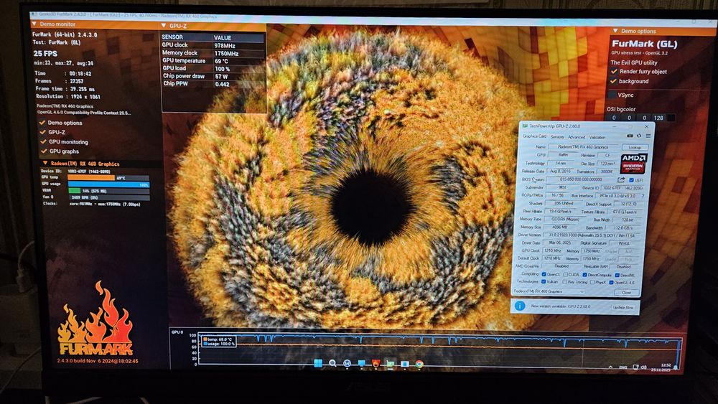Viewport: 718px width, 404px height.
Task: Enable the VSync checkbox
Action: 612,95
